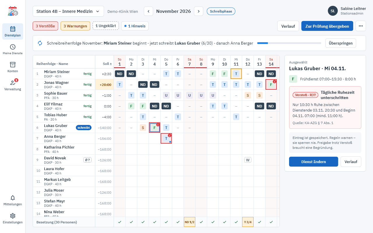Select Sophie Bauer's S shift on Do 12
The image size is (373, 233).
click(248, 95)
